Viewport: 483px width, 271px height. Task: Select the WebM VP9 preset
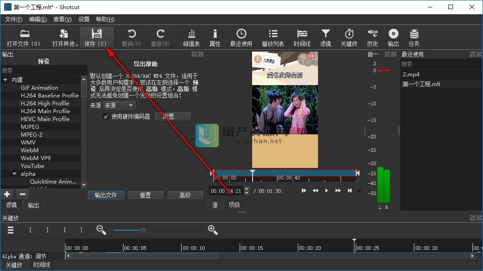tap(35, 158)
